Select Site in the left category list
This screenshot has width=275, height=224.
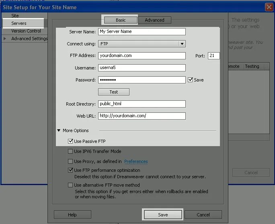click(15, 16)
